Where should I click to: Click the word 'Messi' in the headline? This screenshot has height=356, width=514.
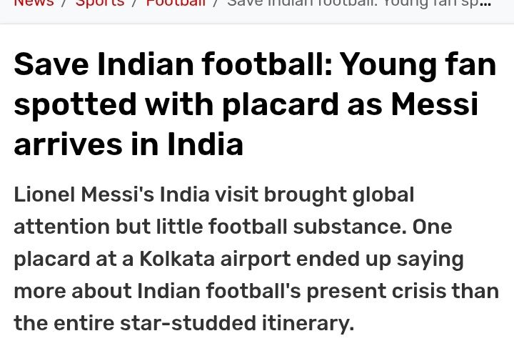434,105
